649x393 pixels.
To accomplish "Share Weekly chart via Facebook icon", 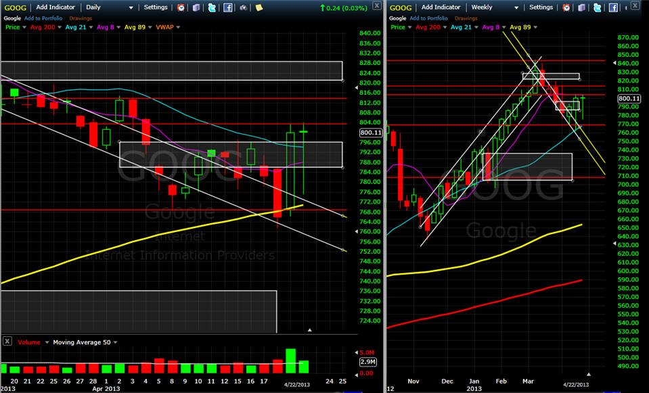I will (x=613, y=7).
